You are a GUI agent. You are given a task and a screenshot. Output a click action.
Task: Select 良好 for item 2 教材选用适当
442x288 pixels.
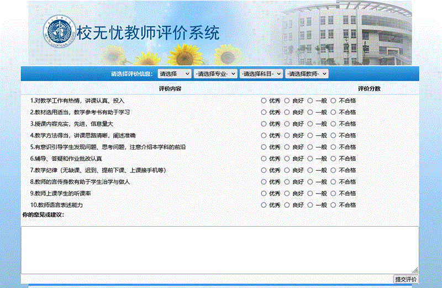(287, 112)
